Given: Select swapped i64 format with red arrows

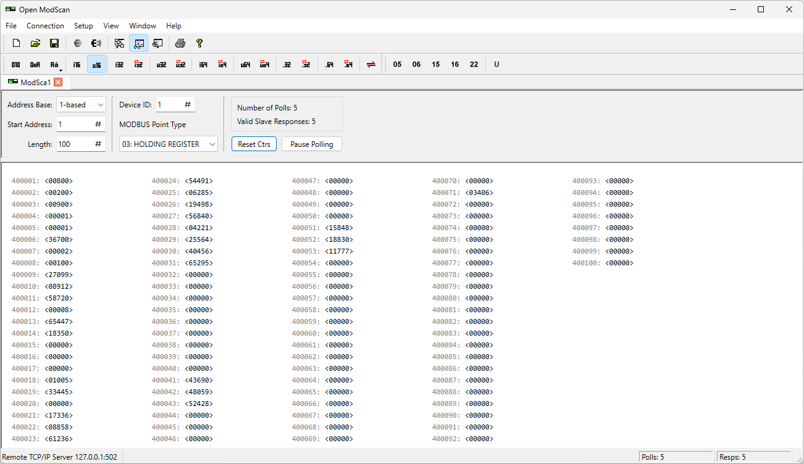Looking at the screenshot, I should (222, 64).
